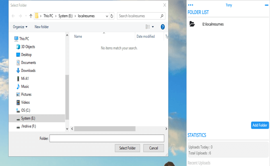The width and height of the screenshot is (270, 166).
Task: Click the blue Add Folder button
Action: tap(260, 125)
